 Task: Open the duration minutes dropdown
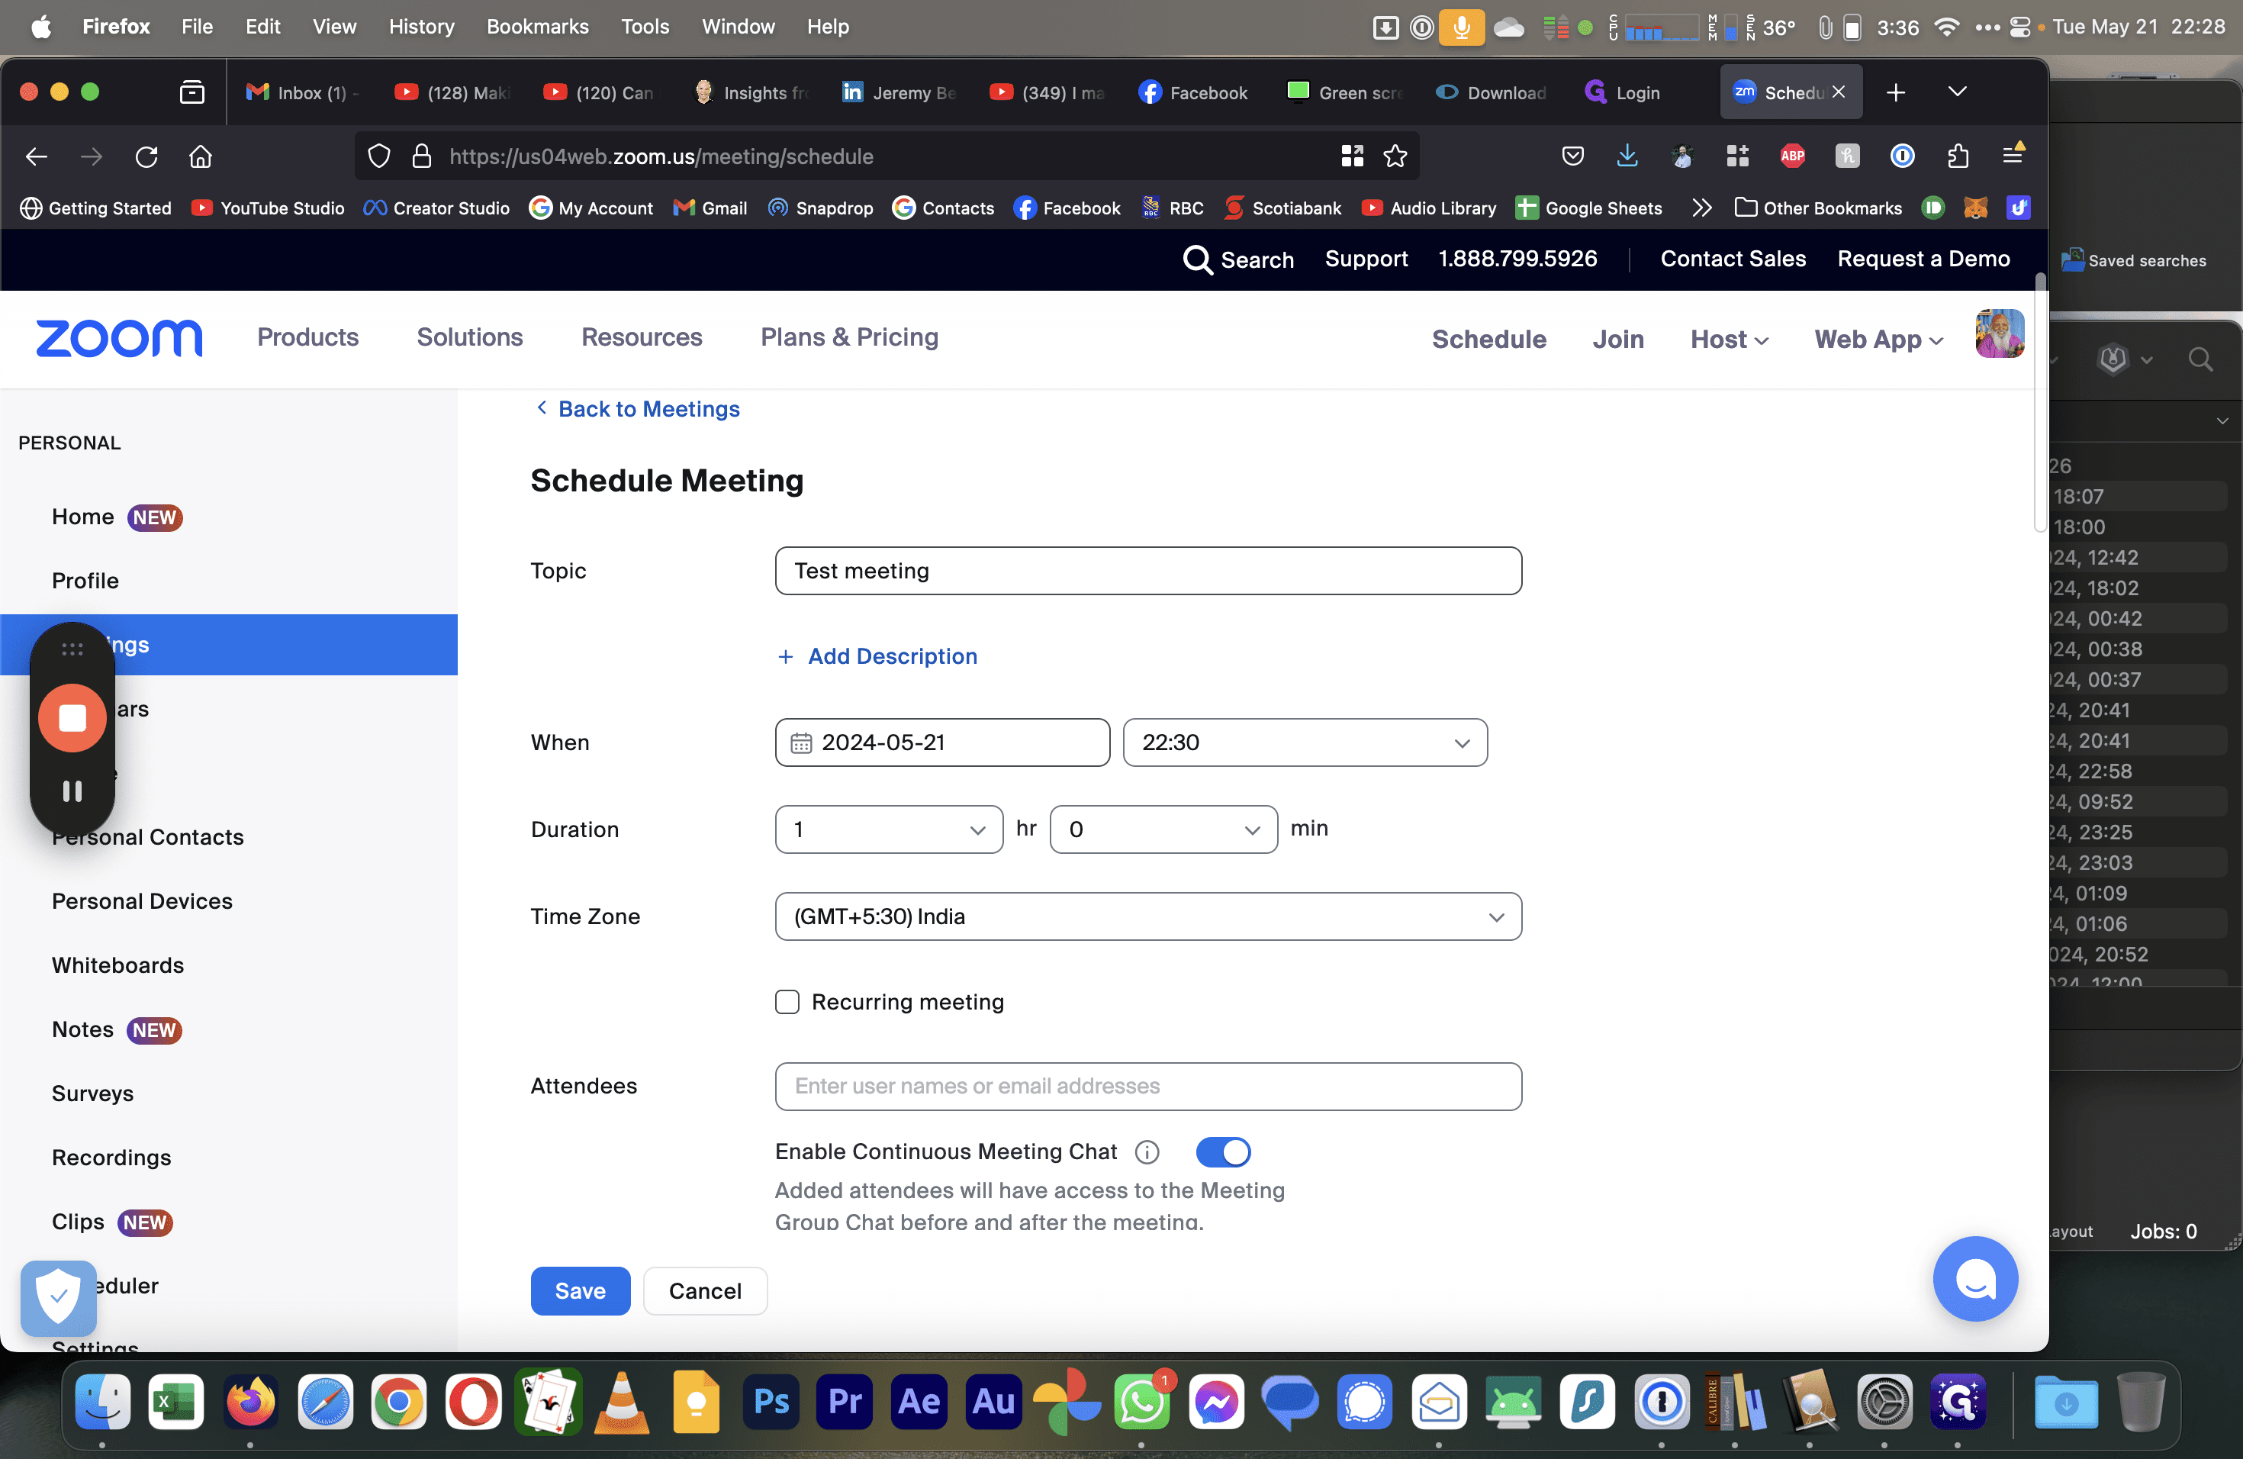[x=1163, y=829]
